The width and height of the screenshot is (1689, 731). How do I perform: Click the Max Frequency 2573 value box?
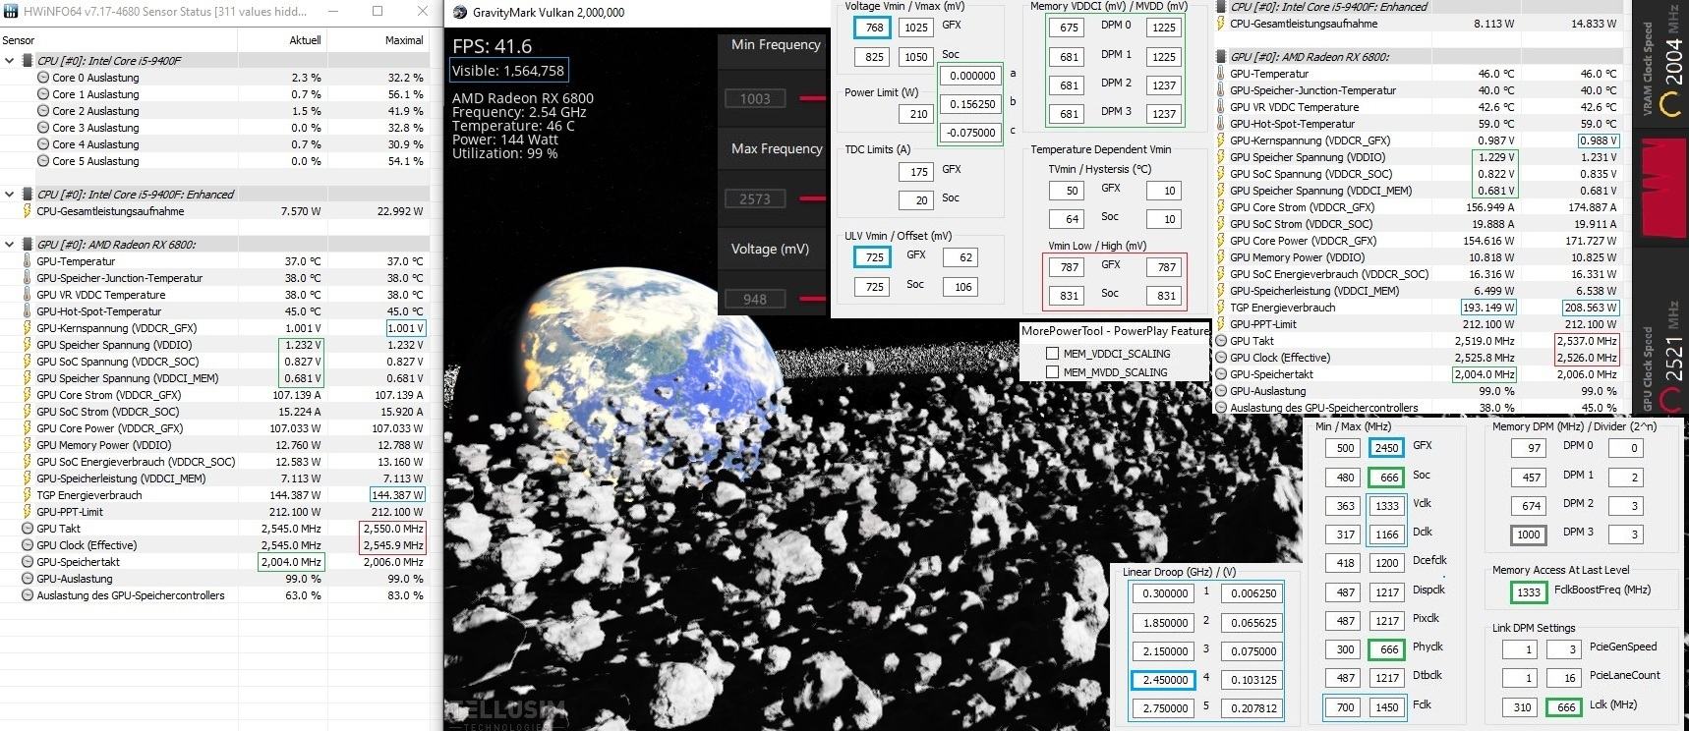tap(755, 198)
